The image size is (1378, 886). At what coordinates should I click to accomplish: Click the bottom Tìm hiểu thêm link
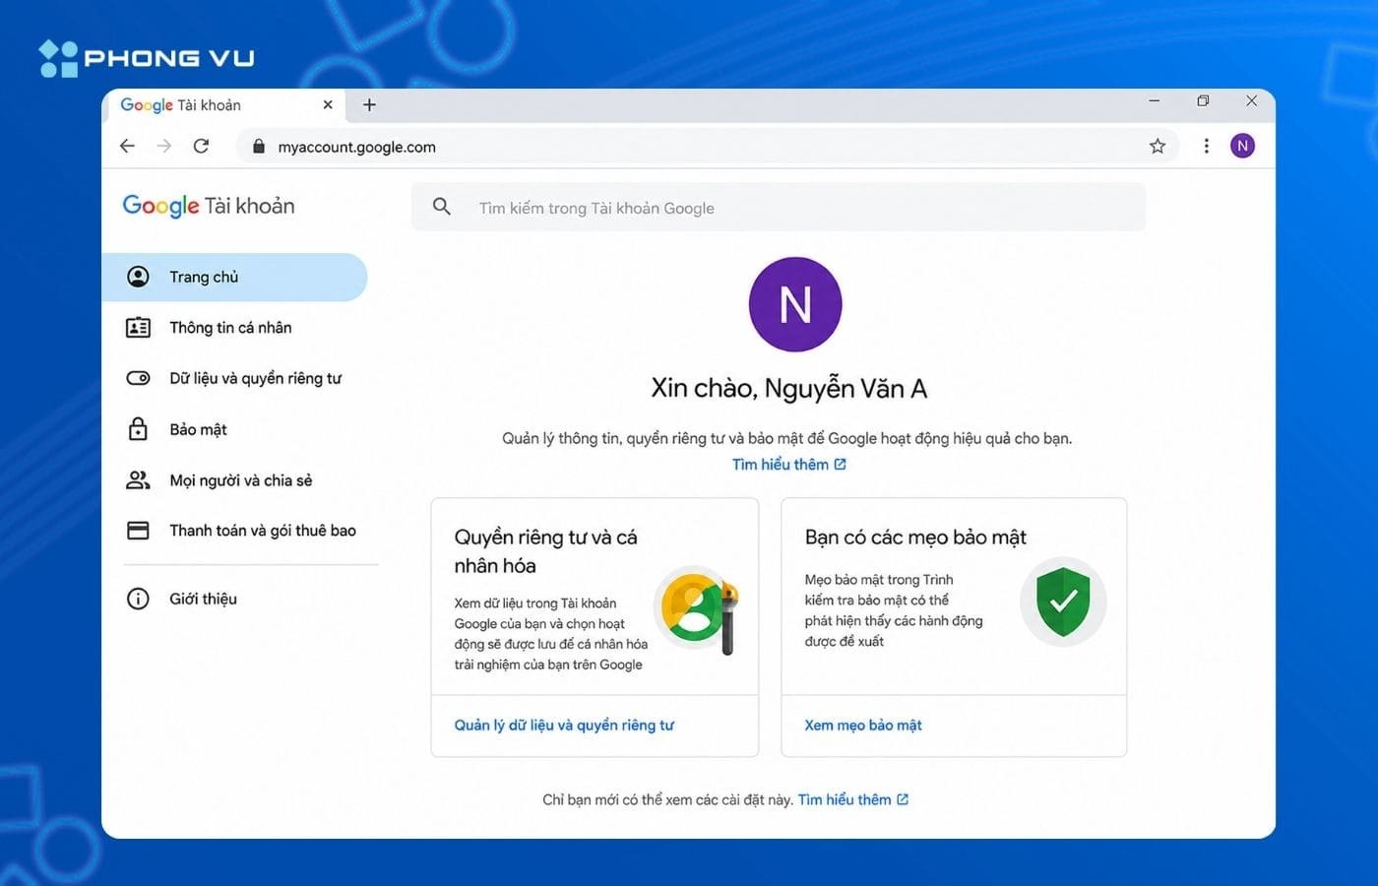(853, 799)
